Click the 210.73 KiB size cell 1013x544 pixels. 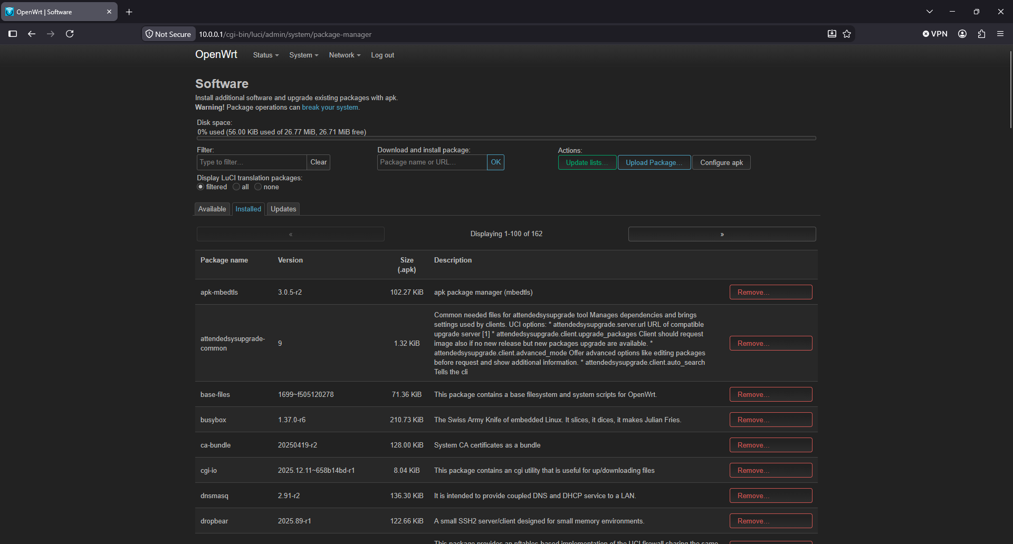(407, 420)
